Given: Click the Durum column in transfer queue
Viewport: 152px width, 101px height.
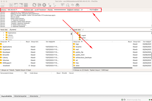Looking at the screenshot, I should point(71,73).
